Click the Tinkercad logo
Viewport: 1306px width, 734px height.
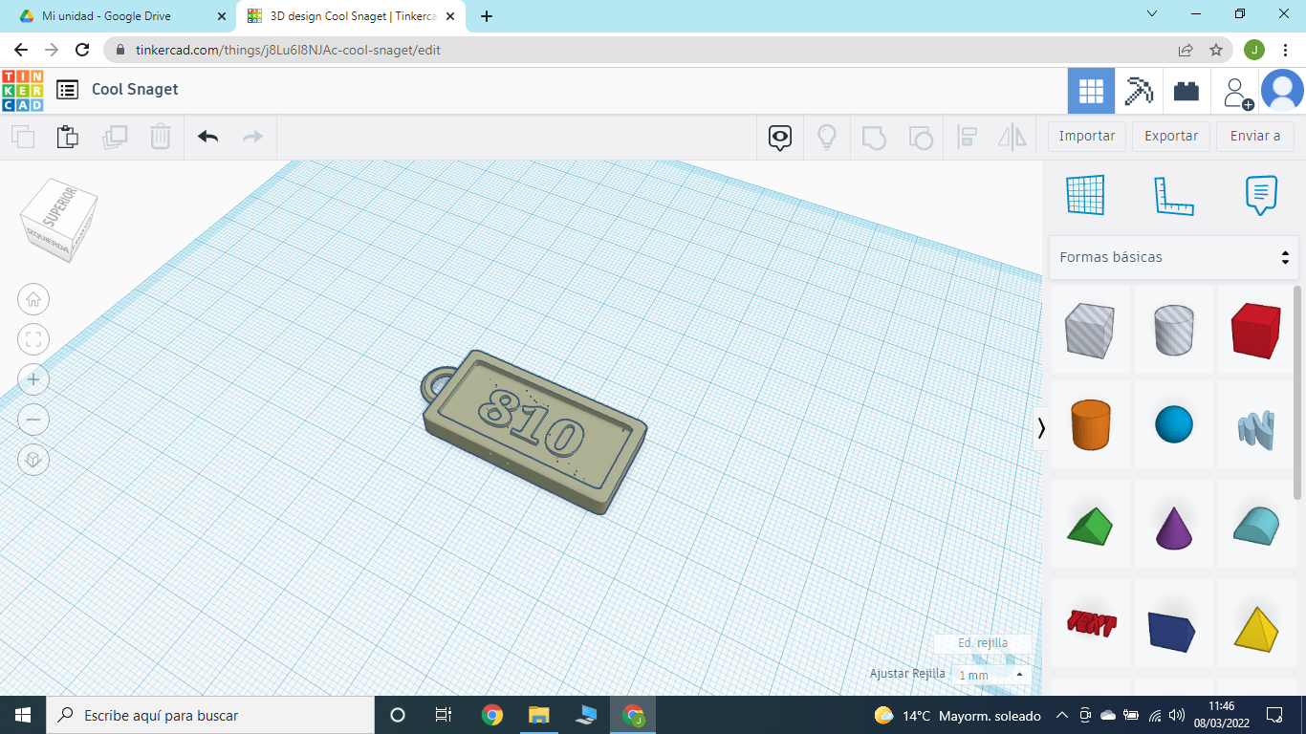(23, 90)
